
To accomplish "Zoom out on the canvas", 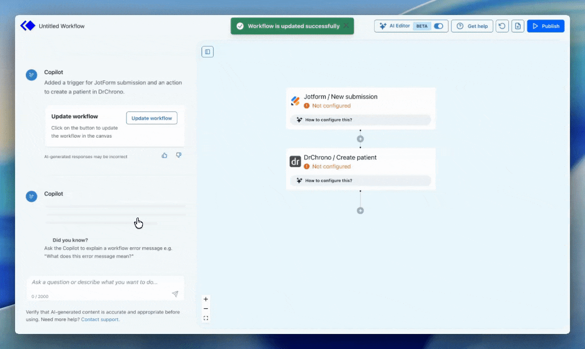I will click(206, 309).
